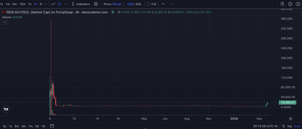
Task: Set denomination to USD
Action: click(x=130, y=4)
